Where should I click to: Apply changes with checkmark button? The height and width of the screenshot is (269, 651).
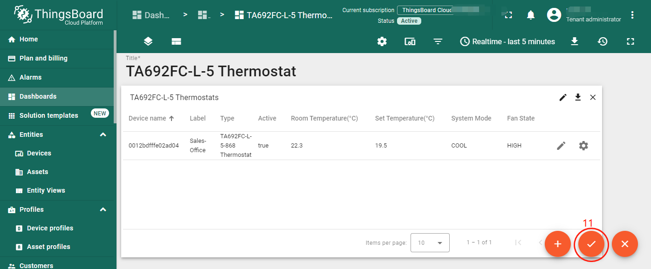click(x=591, y=244)
